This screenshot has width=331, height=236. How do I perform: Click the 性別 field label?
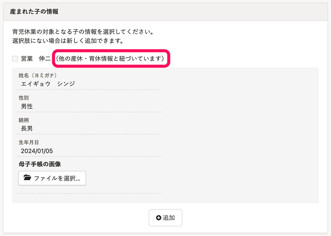click(24, 98)
